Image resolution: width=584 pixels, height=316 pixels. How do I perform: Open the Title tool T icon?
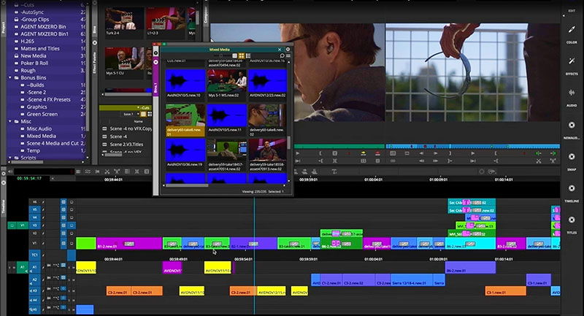(334, 172)
